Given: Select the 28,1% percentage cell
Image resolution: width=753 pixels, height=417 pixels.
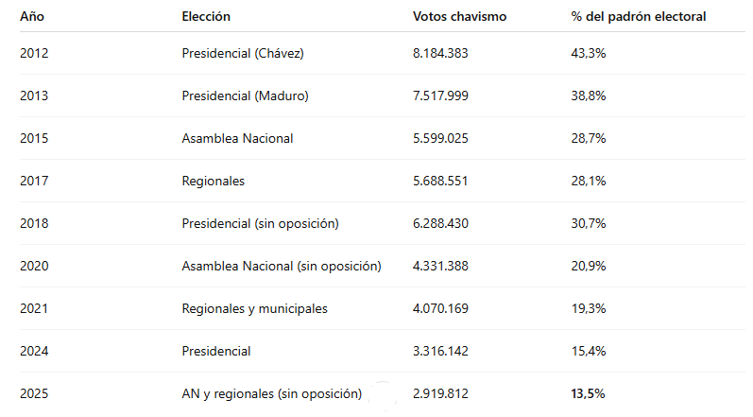Looking at the screenshot, I should [588, 181].
